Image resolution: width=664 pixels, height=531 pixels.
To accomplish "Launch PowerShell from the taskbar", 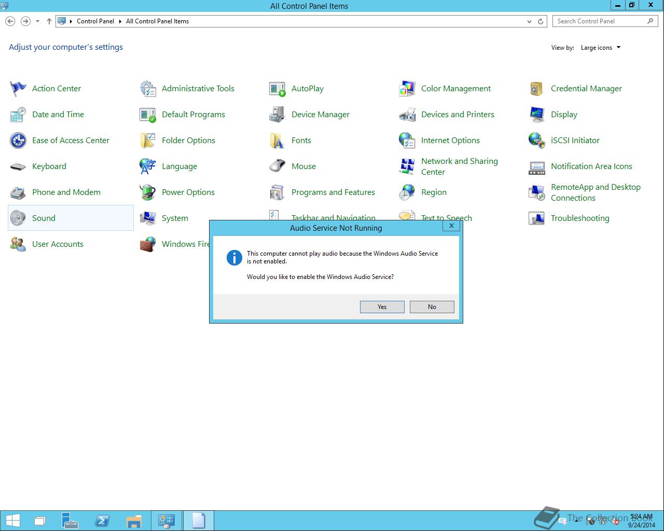I will (x=102, y=521).
